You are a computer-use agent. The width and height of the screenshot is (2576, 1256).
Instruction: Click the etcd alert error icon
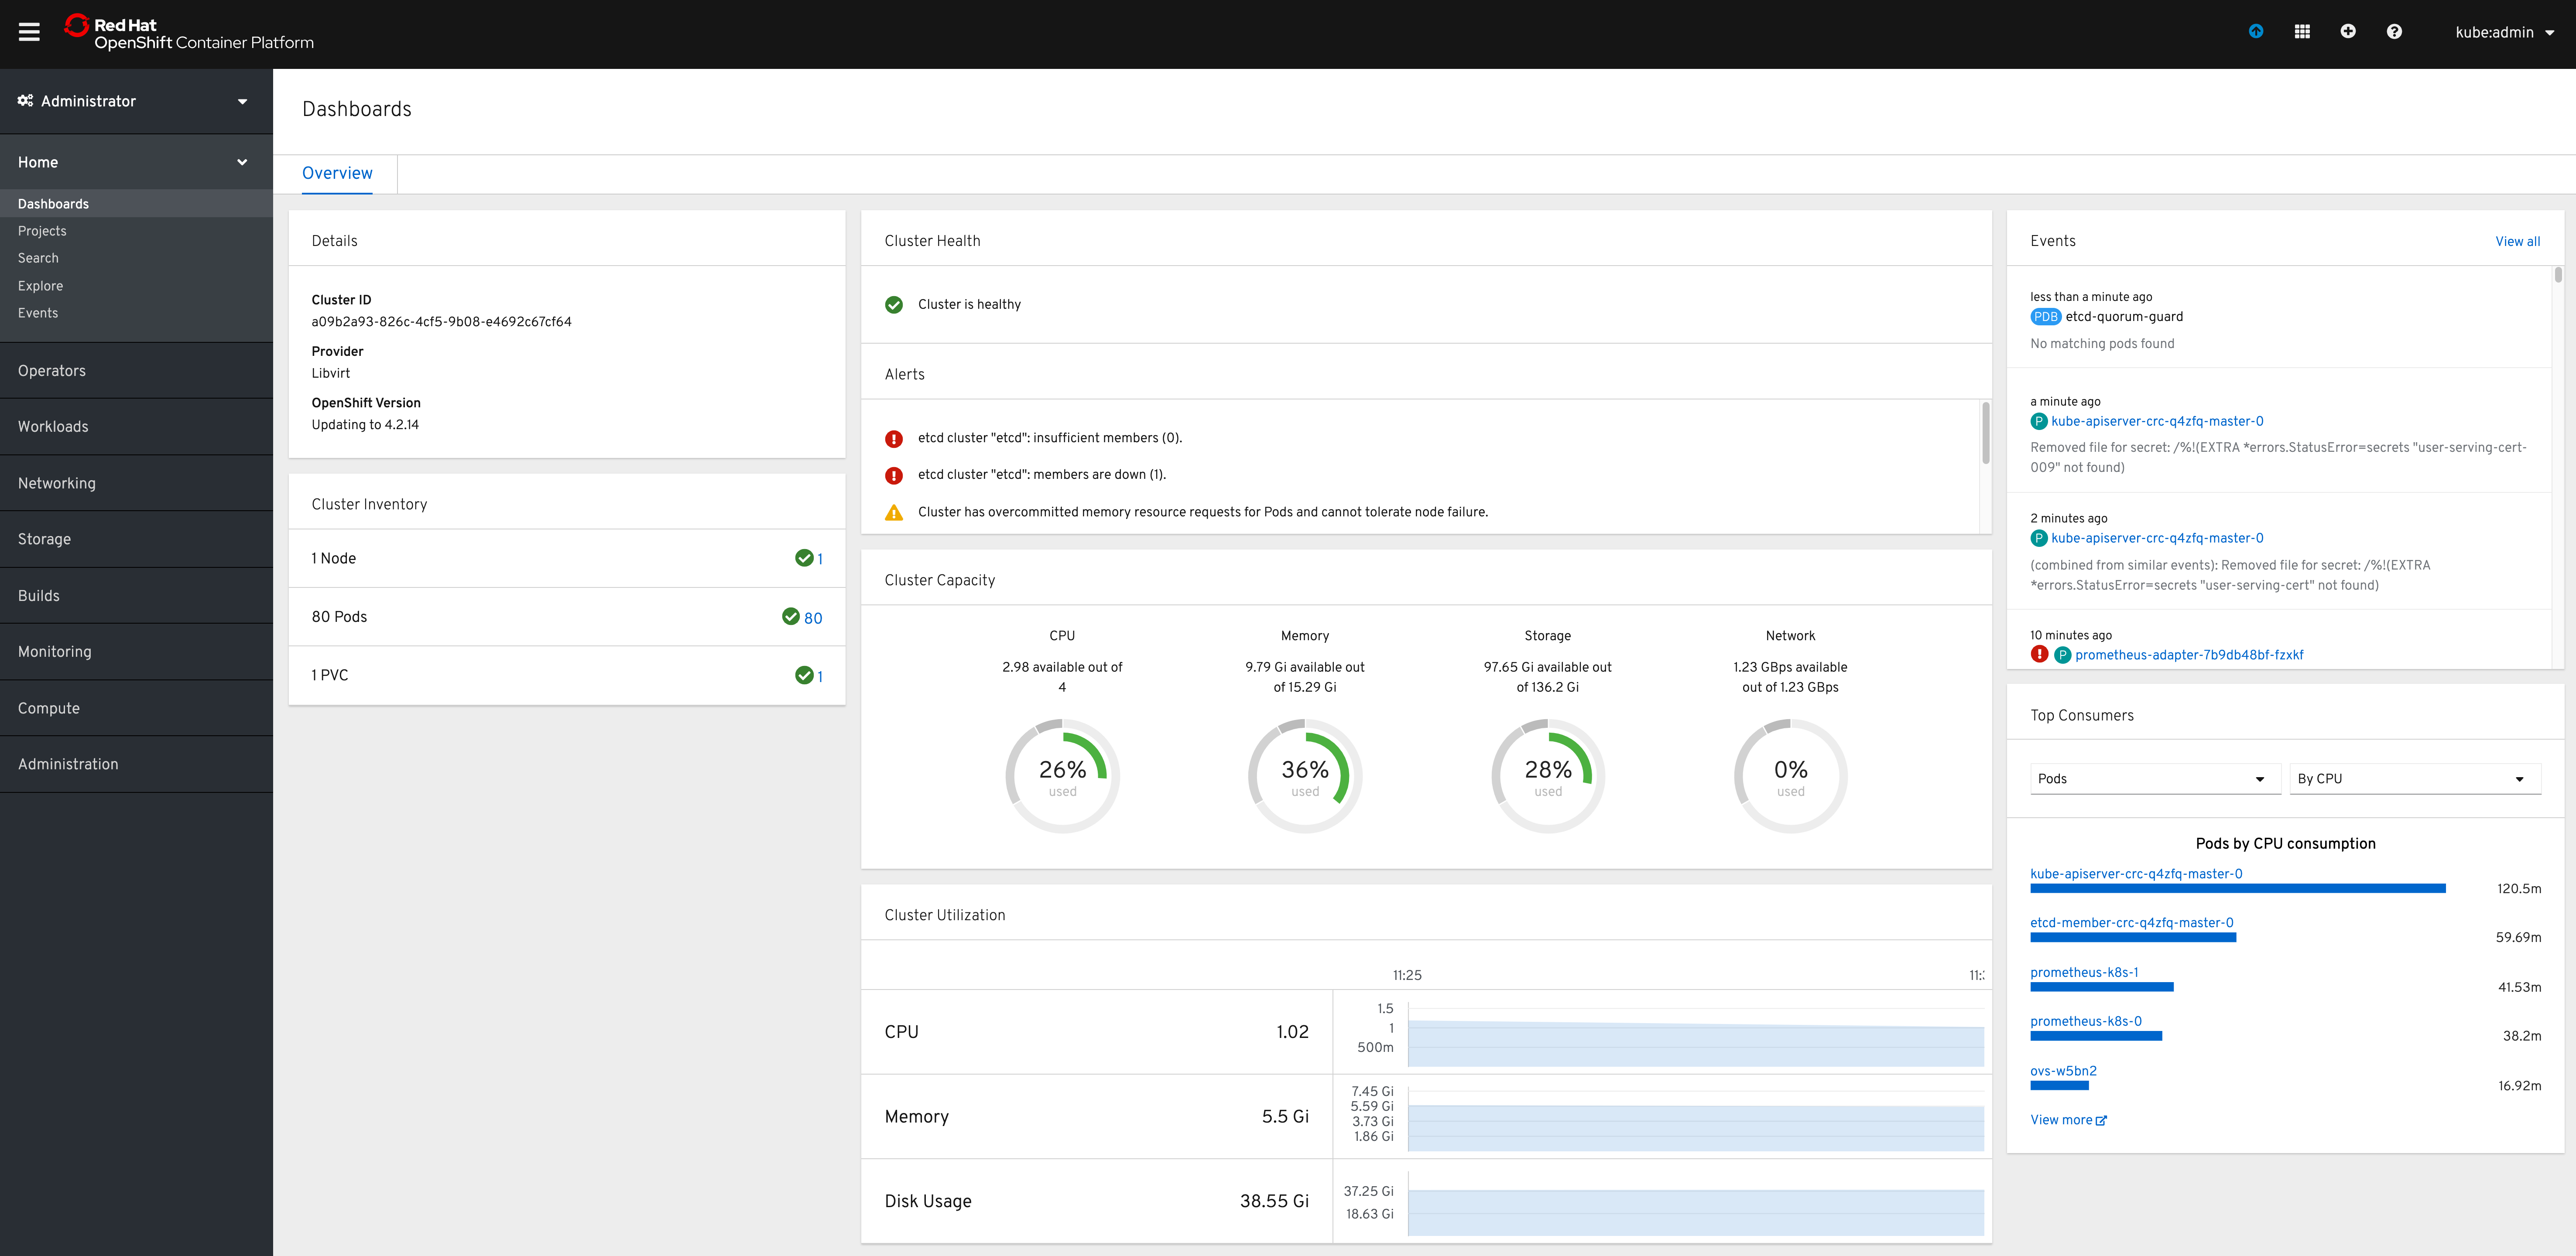[893, 438]
